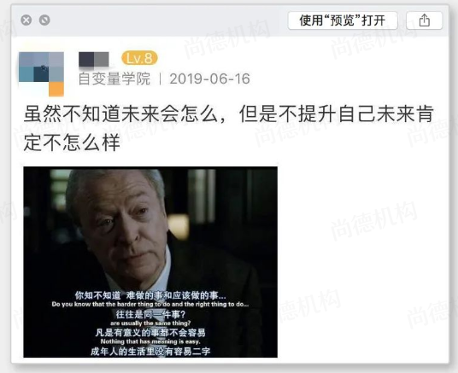The image size is (458, 373).
Task: Open the file using 使用"预览"打开 button
Action: [x=343, y=20]
